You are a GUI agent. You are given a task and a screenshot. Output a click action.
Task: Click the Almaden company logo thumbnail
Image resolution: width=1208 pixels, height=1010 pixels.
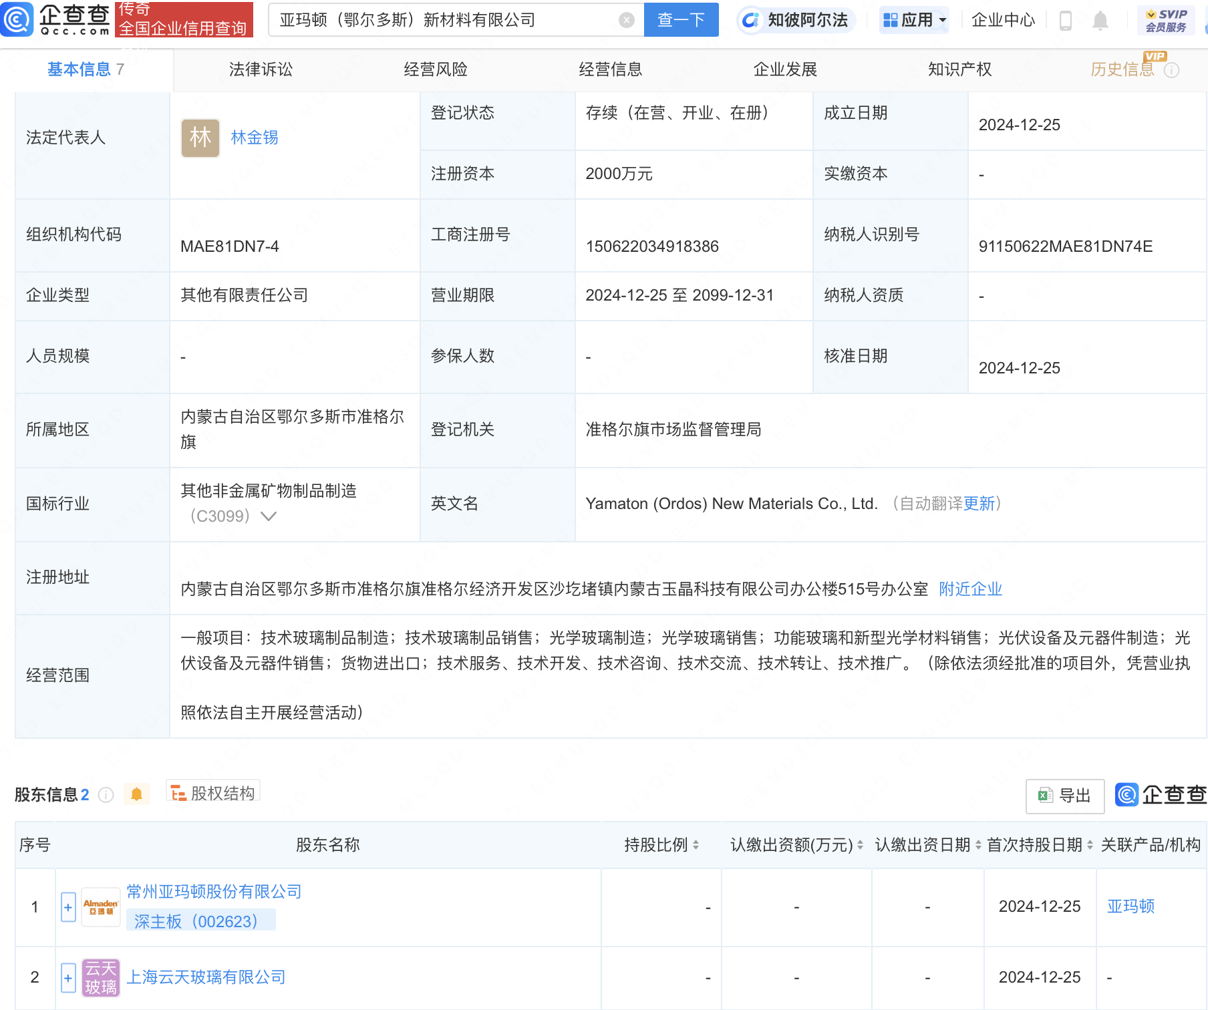coord(101,907)
